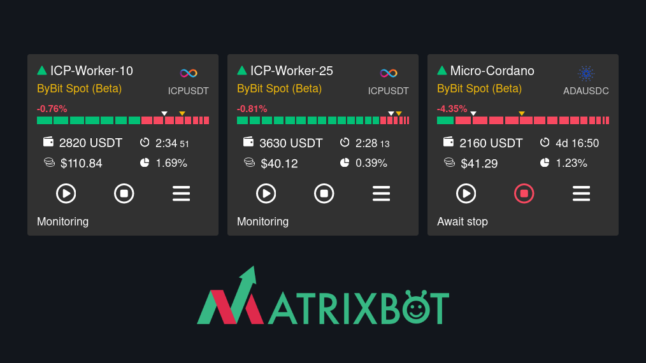Click the -0.81% change value

pos(252,109)
